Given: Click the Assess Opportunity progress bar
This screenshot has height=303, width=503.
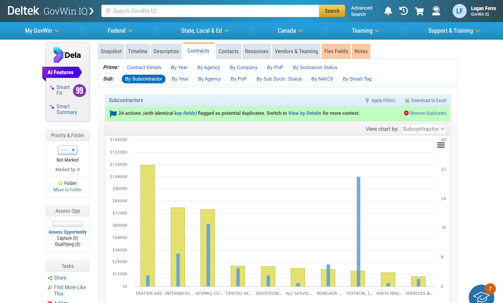Looking at the screenshot, I should 67,224.
